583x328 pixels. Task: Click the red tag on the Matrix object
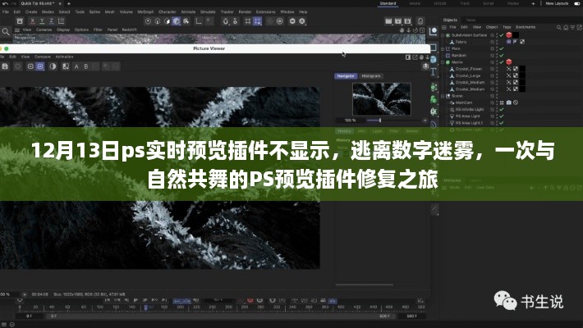[509, 62]
